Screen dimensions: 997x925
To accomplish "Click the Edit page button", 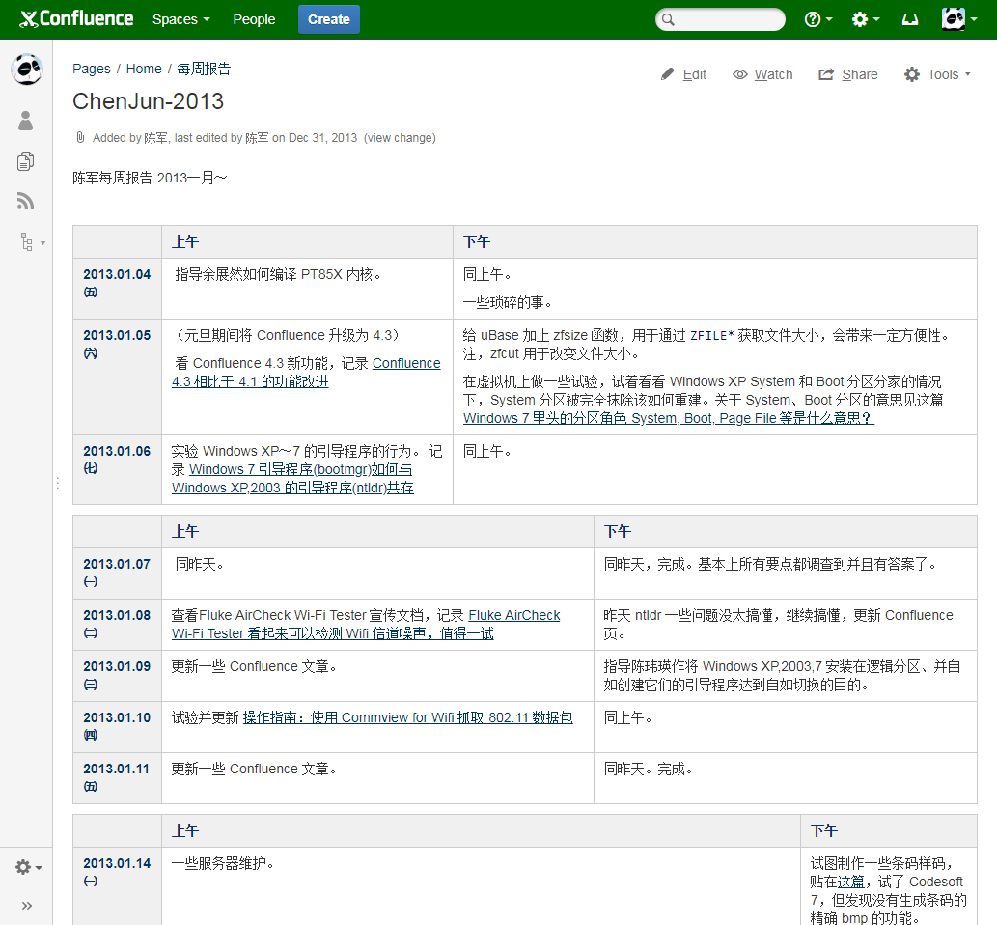I will point(683,74).
